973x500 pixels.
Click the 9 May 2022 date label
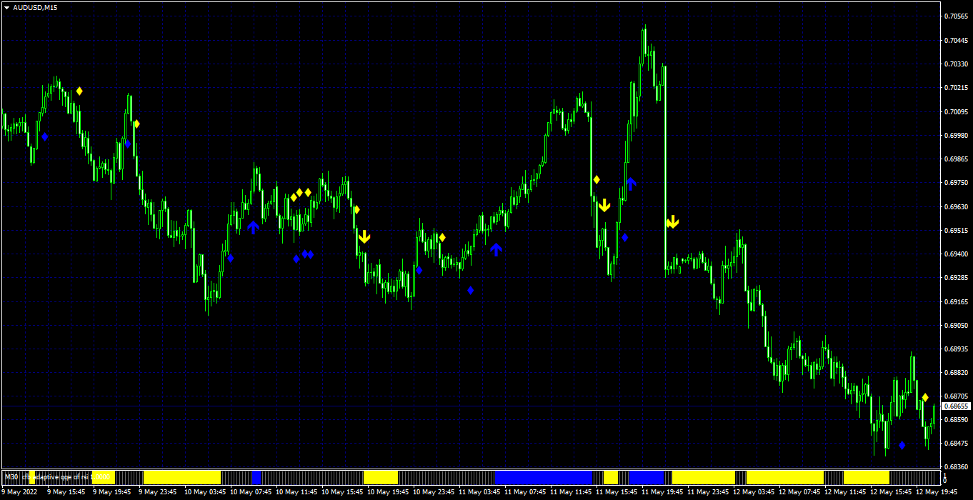21,491
